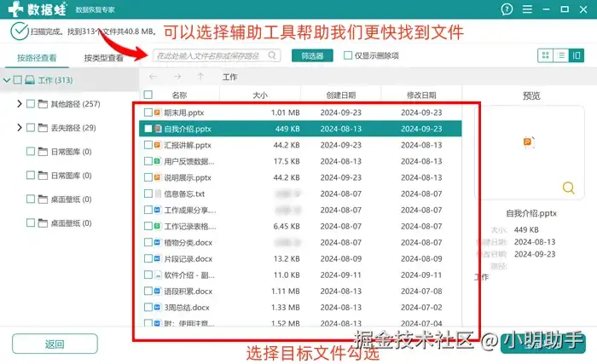Click the 丢失路径 folder icon
This screenshot has height=364, width=597.
(x=43, y=128)
